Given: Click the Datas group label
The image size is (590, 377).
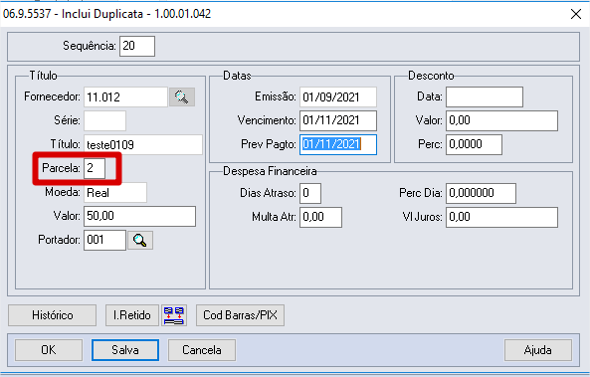Looking at the screenshot, I should click(237, 76).
